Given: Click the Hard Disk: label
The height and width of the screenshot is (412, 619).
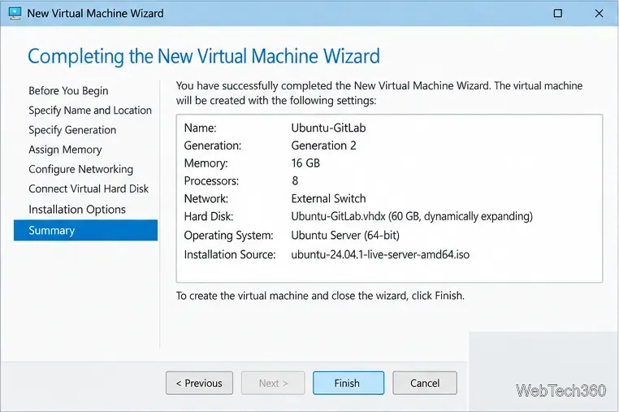Looking at the screenshot, I should (x=209, y=216).
